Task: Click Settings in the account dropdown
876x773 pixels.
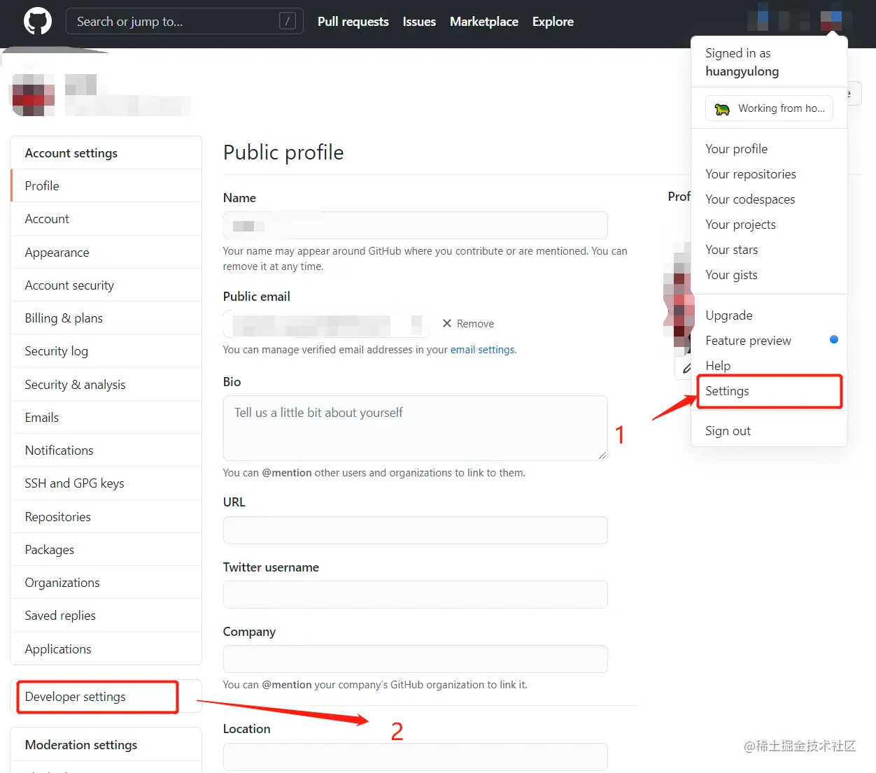Action: (727, 391)
